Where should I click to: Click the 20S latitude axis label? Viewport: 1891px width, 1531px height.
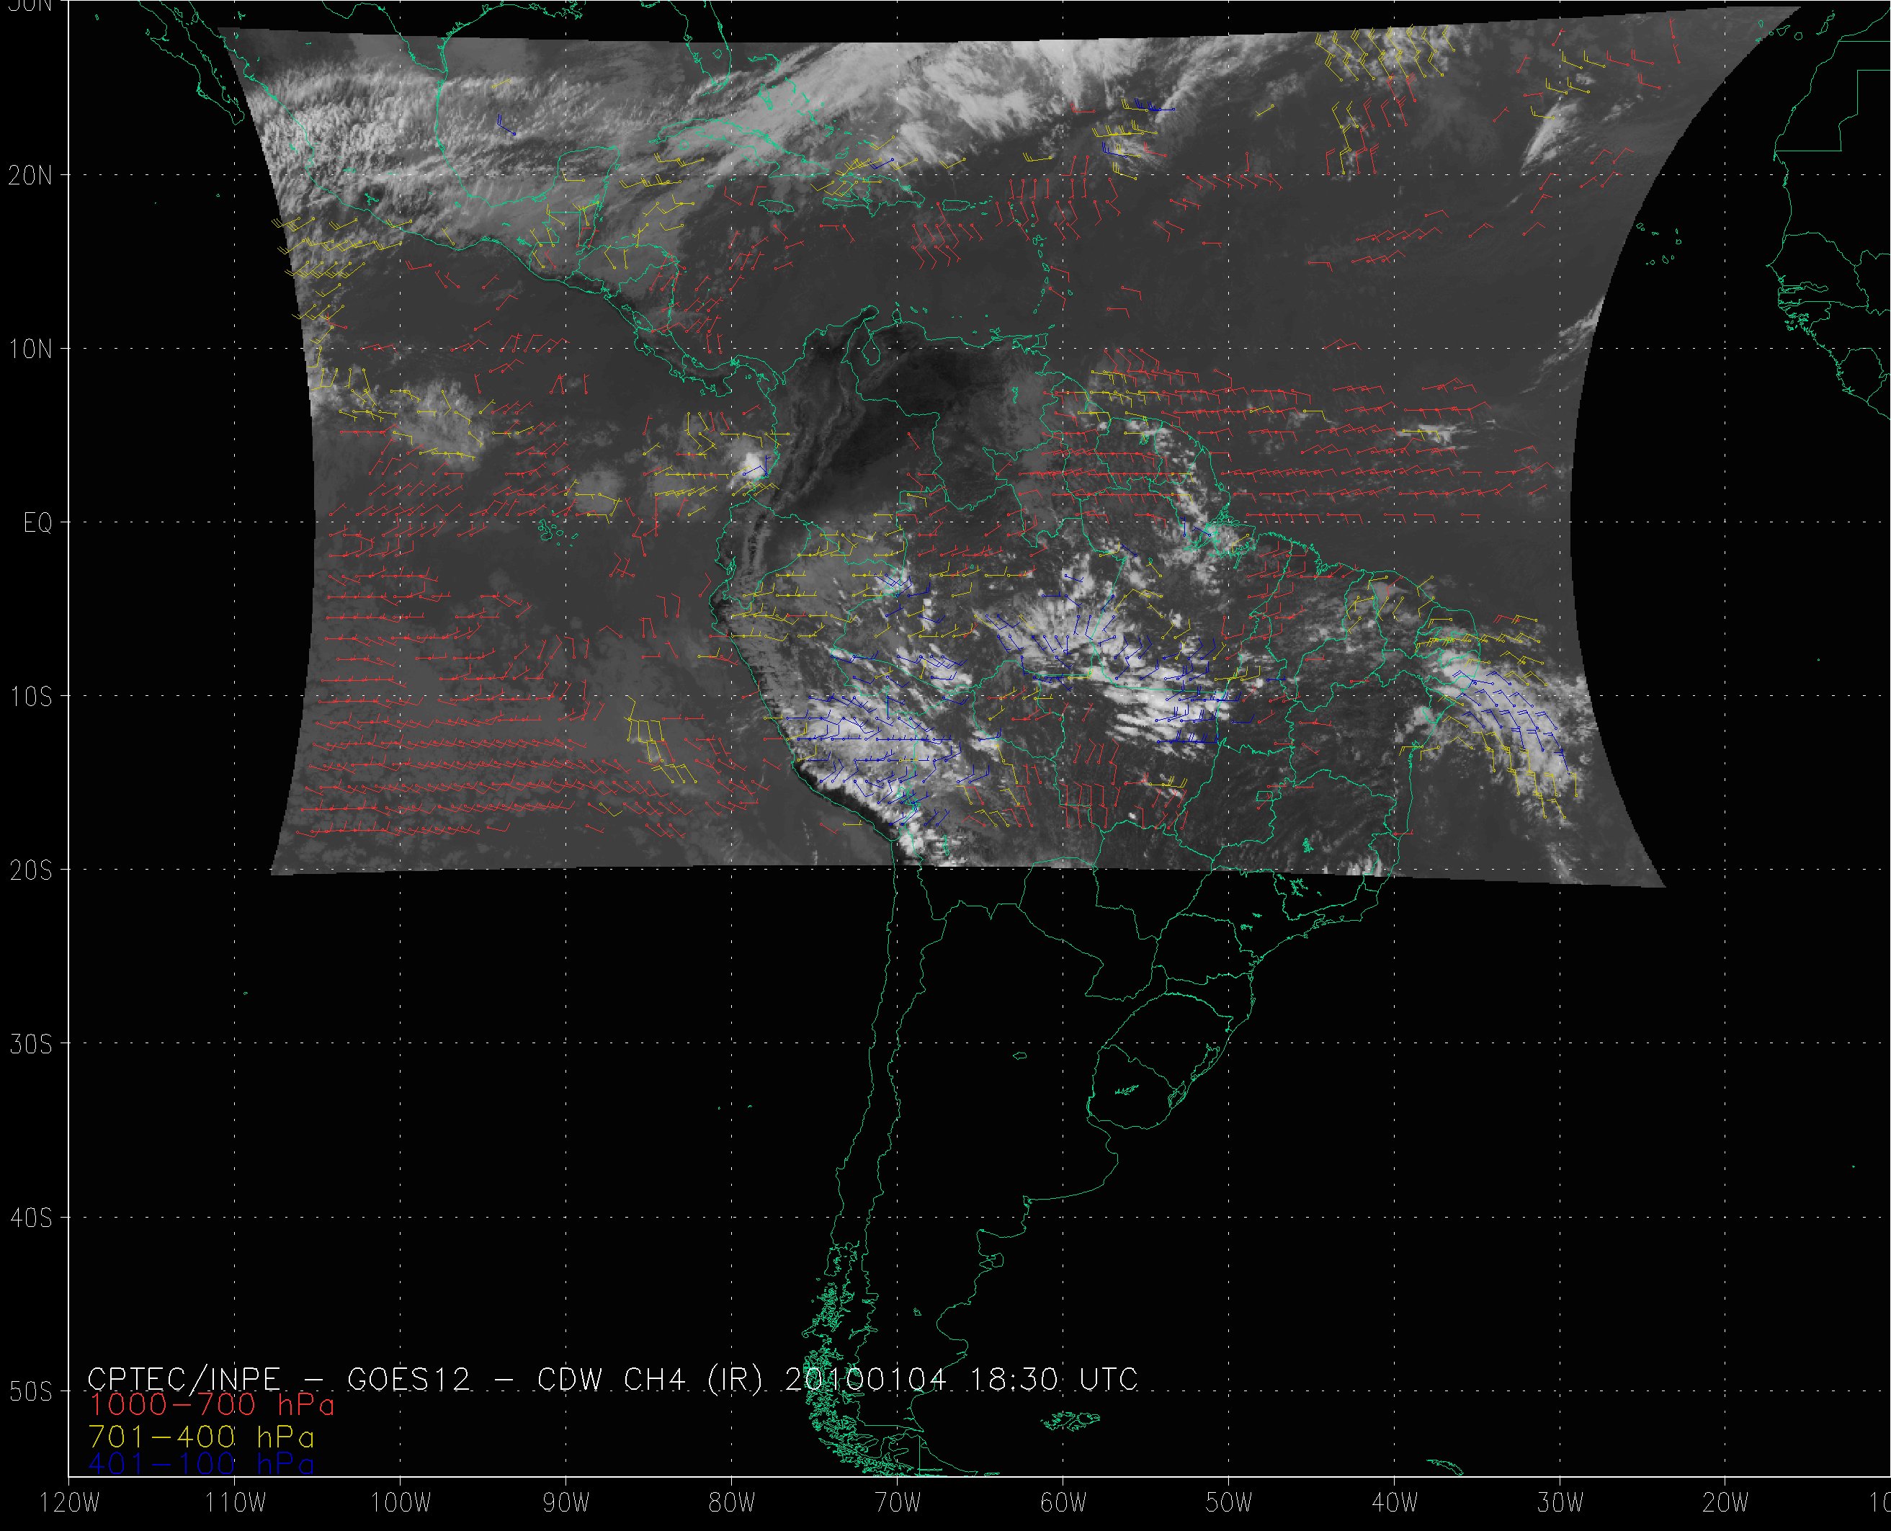coord(31,870)
